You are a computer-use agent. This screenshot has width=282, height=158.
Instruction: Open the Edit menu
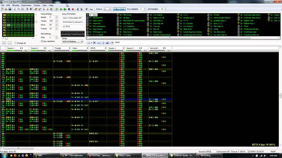point(8,5)
